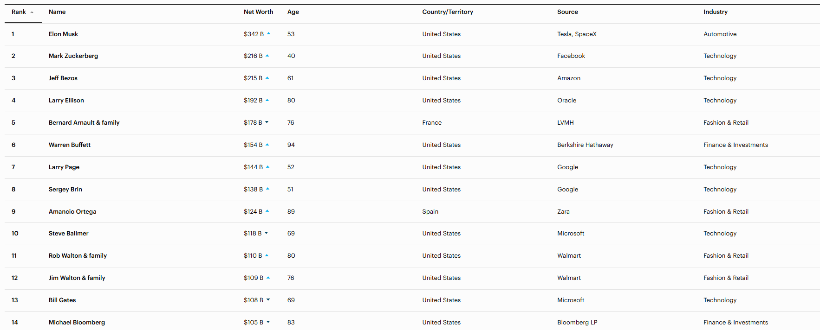820x330 pixels.
Task: Click the down arrow beside Michael Bloomberg's $105 B
Action: coord(268,322)
